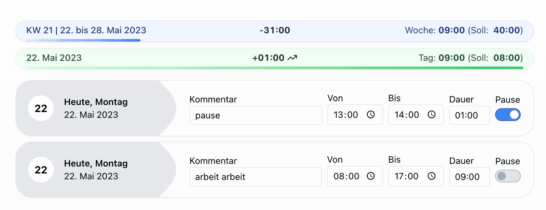
Task: Edit the Kommentar field containing 'arbeit arbeit'
Action: (255, 177)
